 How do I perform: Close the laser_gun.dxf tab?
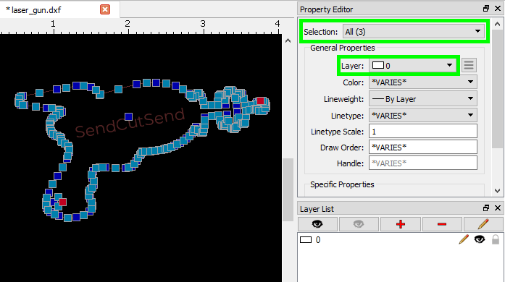coord(105,9)
